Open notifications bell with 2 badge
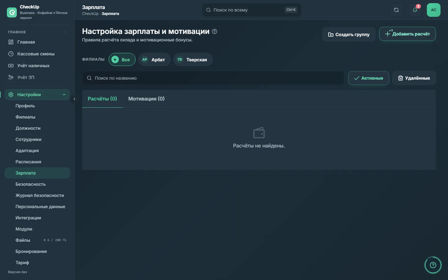Screen dimensions: 448x280 415,10
